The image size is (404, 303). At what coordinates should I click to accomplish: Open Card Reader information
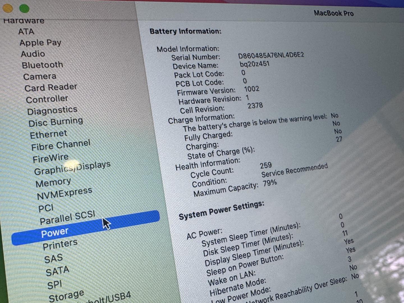(x=51, y=88)
